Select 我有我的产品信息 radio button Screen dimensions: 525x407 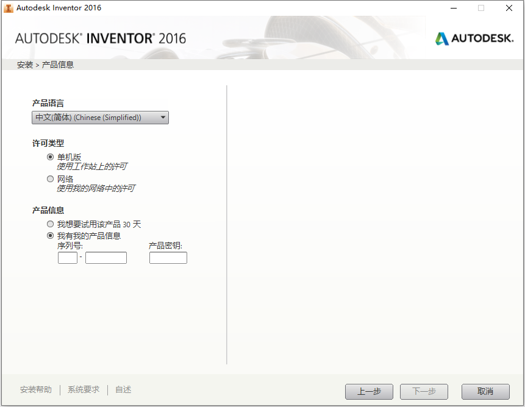[50, 236]
